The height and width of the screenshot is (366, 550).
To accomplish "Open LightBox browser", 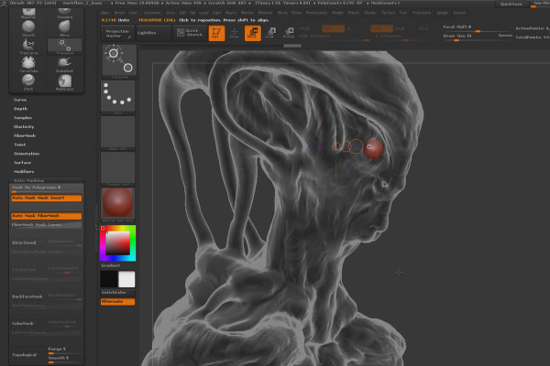I will (153, 33).
